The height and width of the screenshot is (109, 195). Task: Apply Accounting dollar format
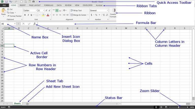[x=91, y=15]
